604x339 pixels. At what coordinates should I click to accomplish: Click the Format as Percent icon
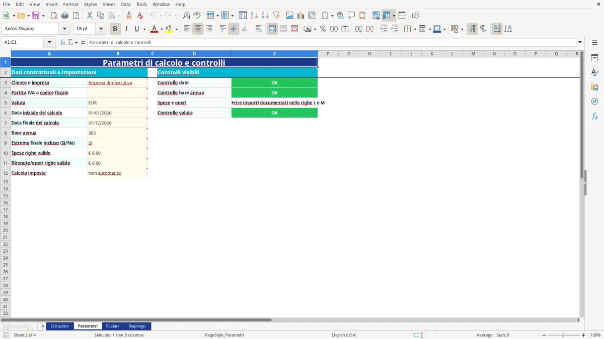pos(323,29)
